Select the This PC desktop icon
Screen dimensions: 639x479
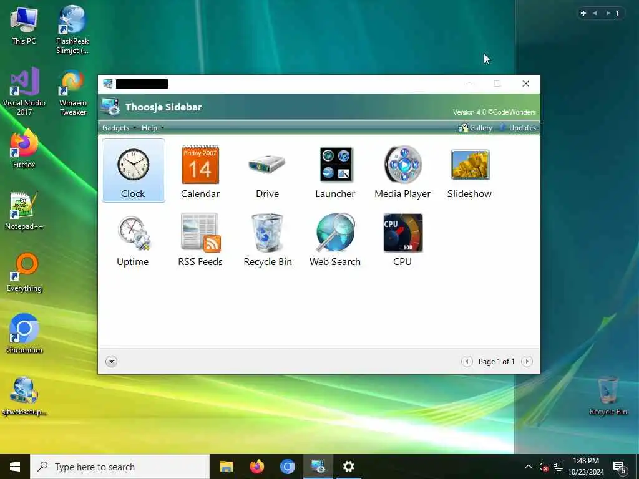point(24,26)
